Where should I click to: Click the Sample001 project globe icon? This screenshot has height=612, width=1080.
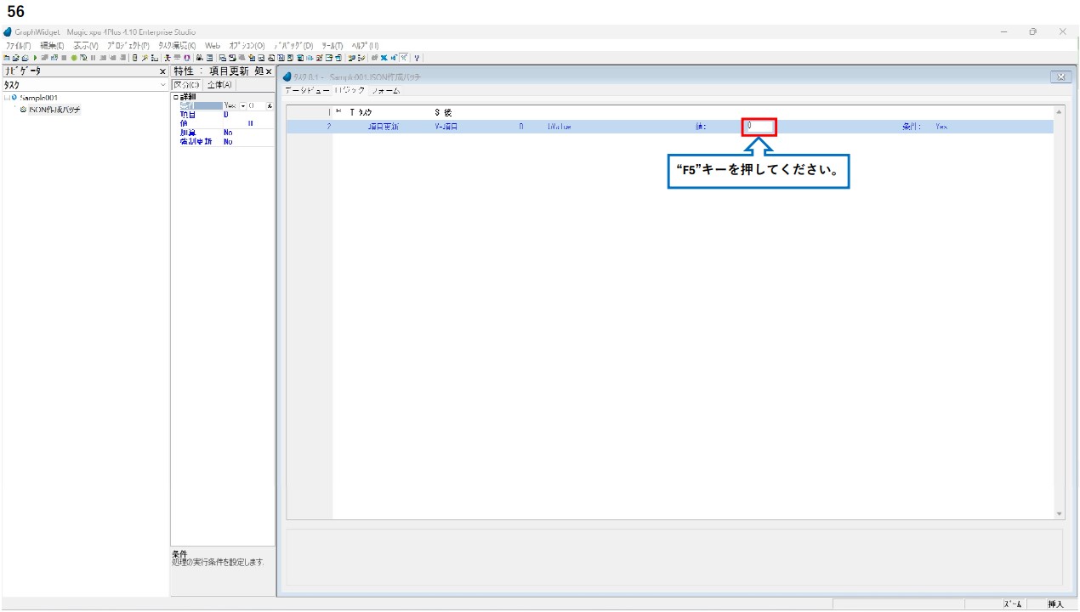pos(14,98)
